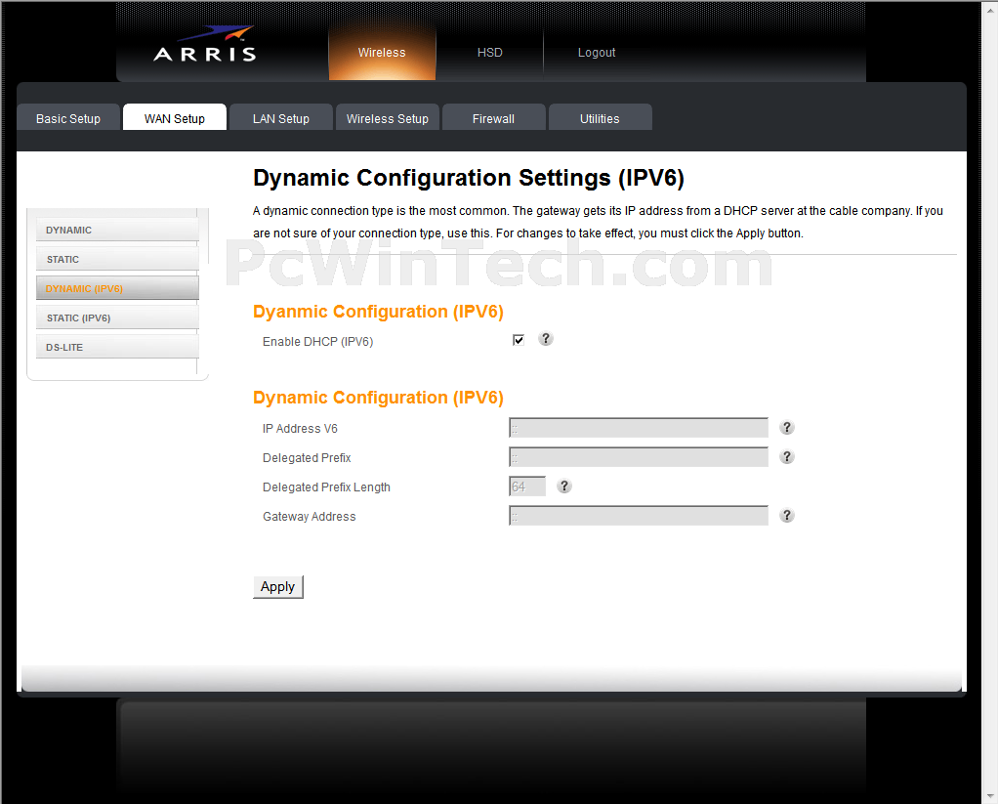This screenshot has height=804, width=998.
Task: Select STATIC (IPV6) in the sidebar
Action: [x=117, y=317]
